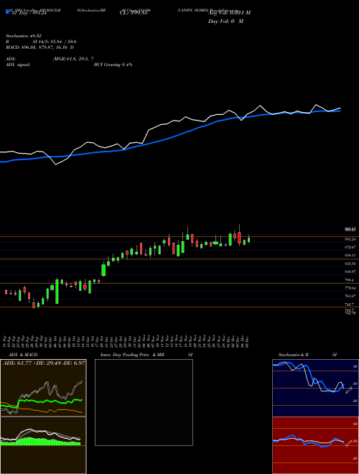Click 'ADX: 61.77 +DY: 29.49 -DY: 6.97' header
Screen dimensions: 359x474
[44, 363]
